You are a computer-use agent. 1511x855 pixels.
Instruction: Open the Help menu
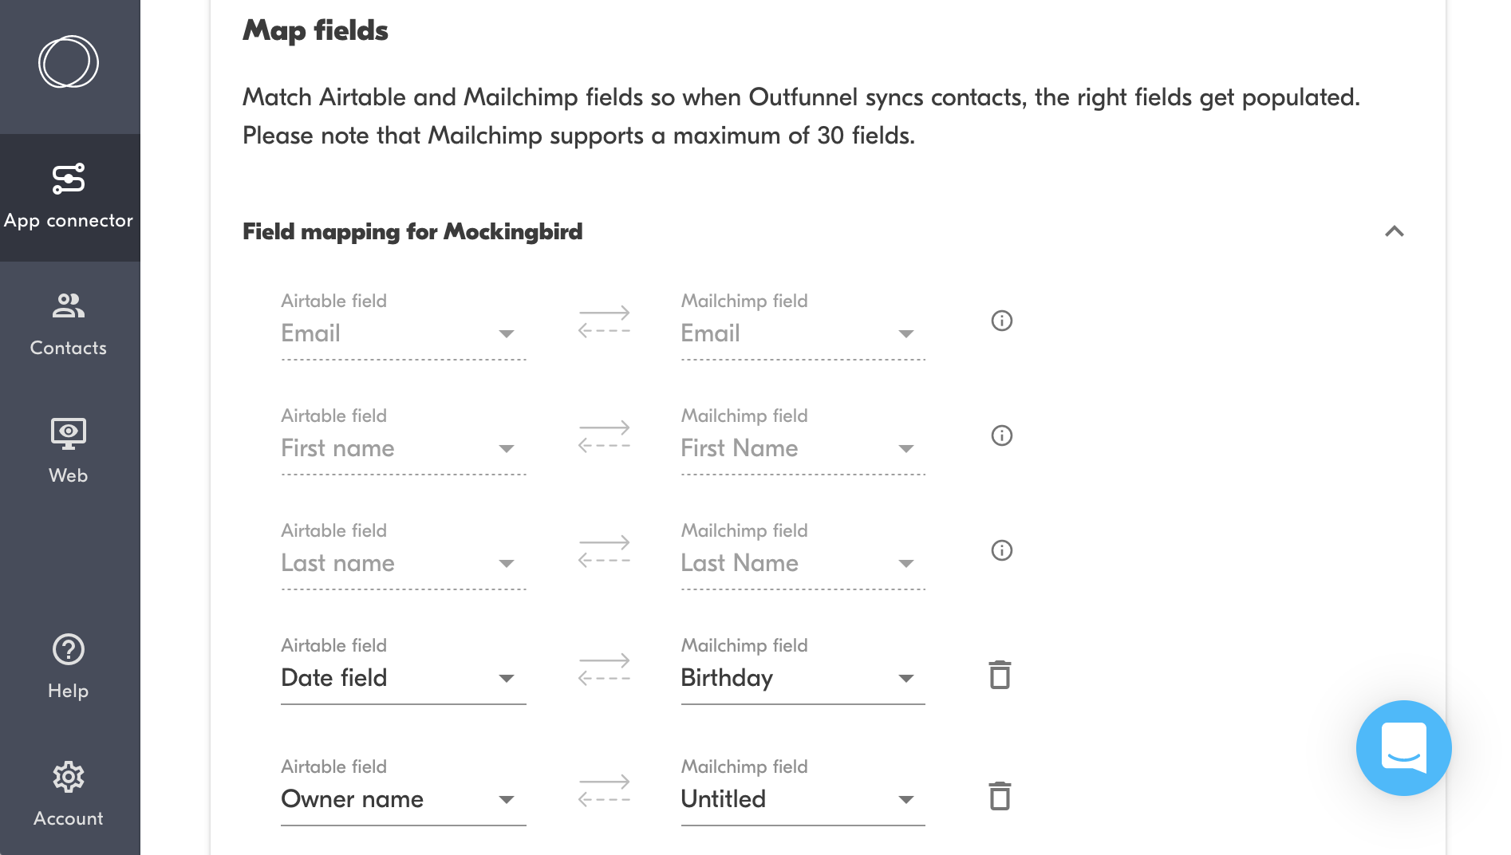69,667
